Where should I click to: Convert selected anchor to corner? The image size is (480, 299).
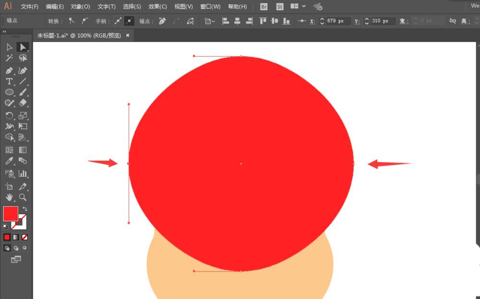pos(72,21)
